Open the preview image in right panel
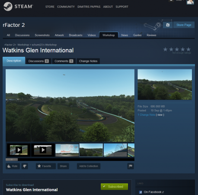This screenshot has height=195, width=198. (165, 84)
